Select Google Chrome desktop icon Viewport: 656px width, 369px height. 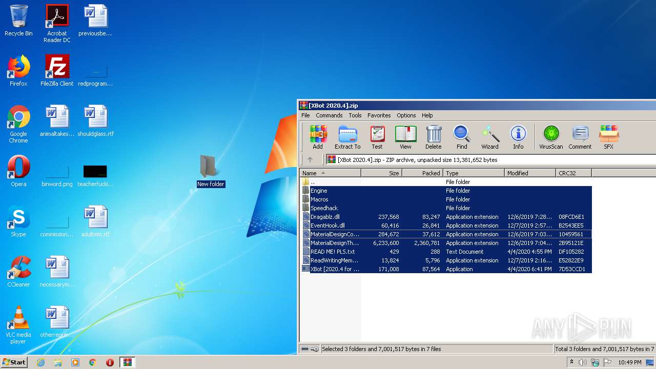click(18, 124)
